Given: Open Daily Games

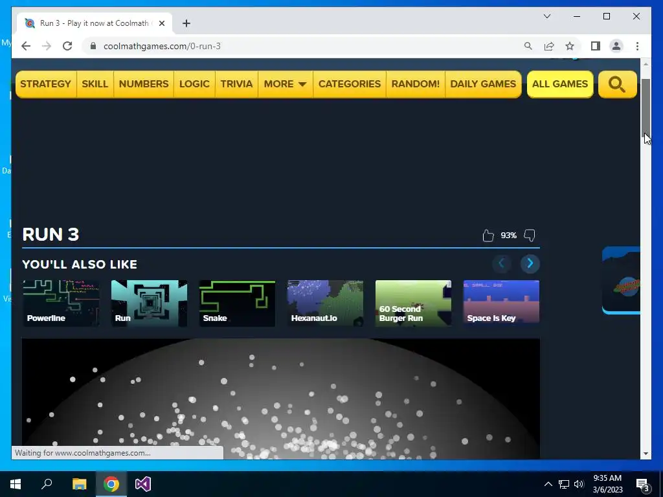Looking at the screenshot, I should pos(483,84).
